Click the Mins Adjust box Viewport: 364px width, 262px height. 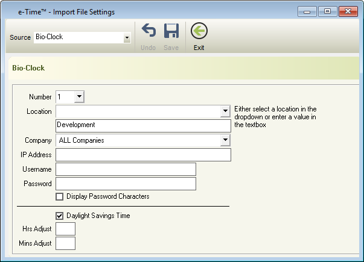(65, 243)
